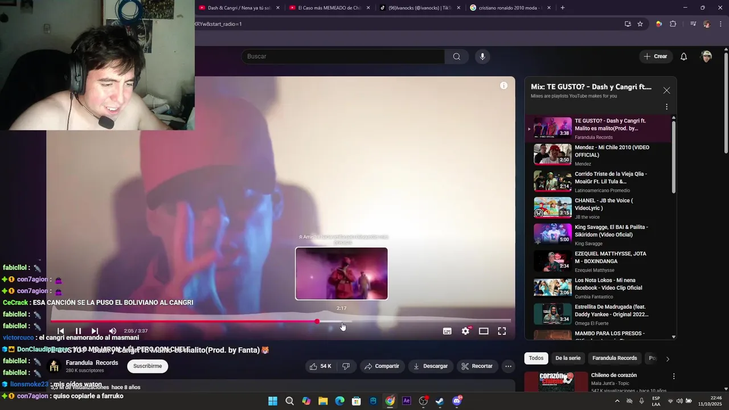Click the video progress bar scrubber
This screenshot has width=729, height=410.
coord(317,321)
